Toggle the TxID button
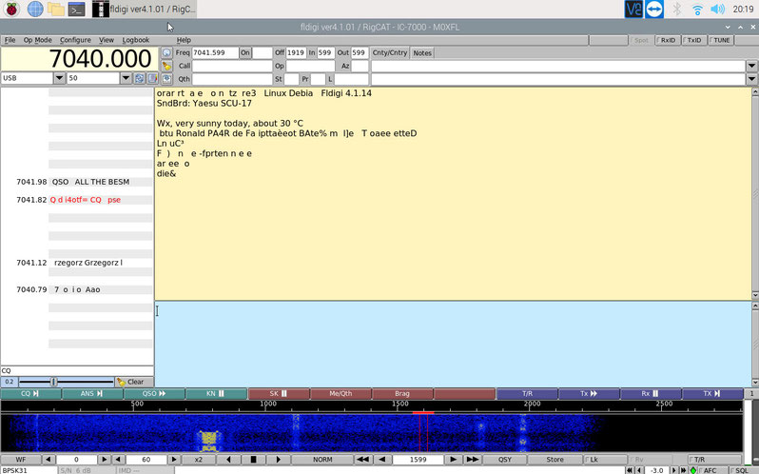Viewport: 759px width, 474px height. click(x=694, y=40)
